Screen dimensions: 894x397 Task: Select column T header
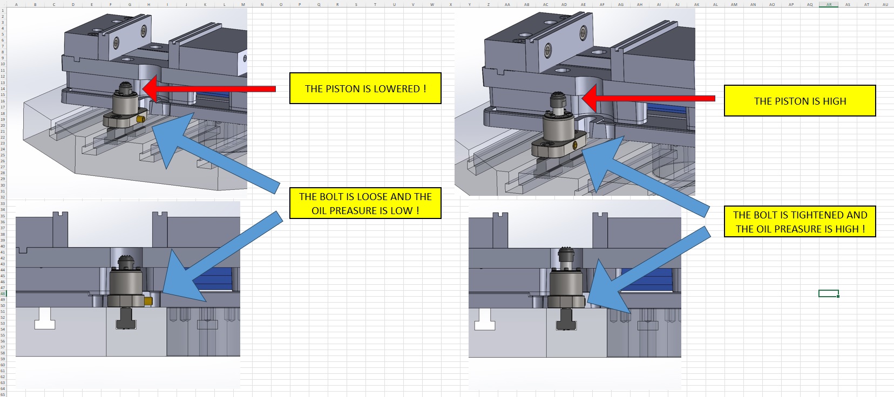pyautogui.click(x=375, y=4)
